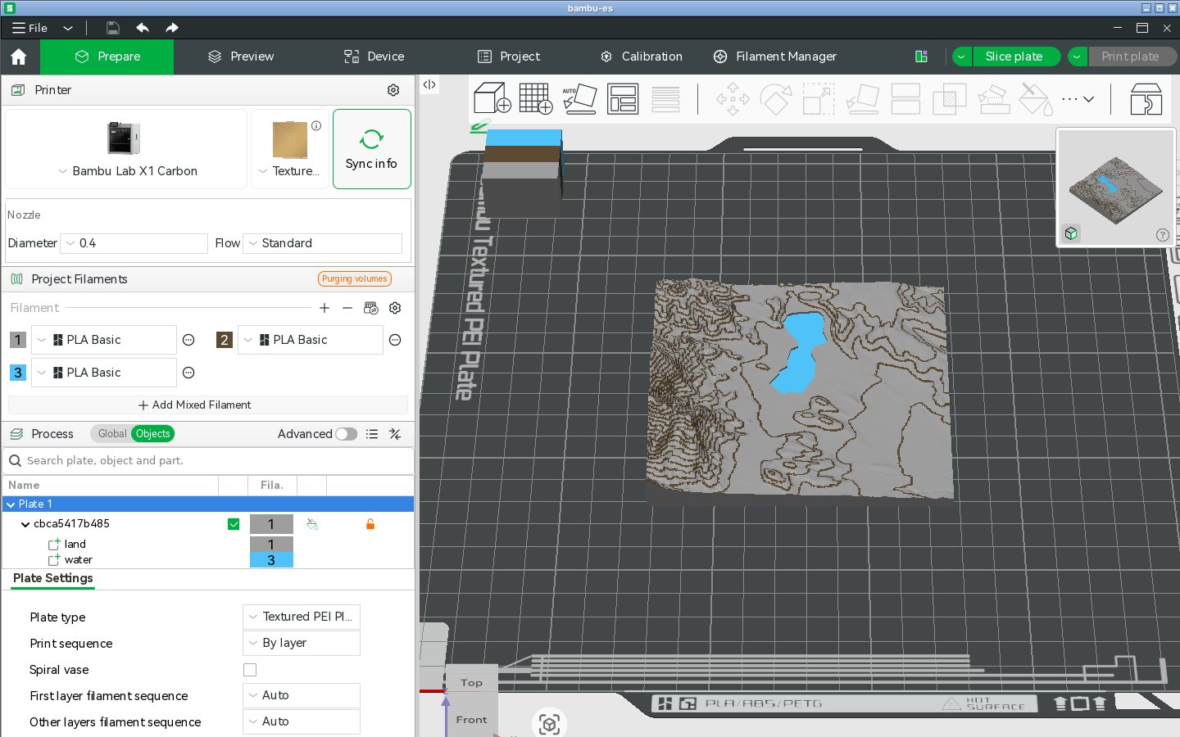The image size is (1180, 737).
Task: Switch to the Preview tab
Action: (x=241, y=57)
